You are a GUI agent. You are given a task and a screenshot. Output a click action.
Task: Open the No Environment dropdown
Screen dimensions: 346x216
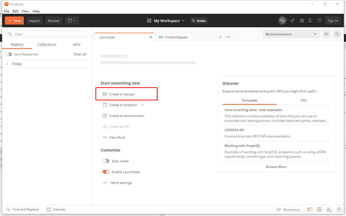click(x=291, y=34)
